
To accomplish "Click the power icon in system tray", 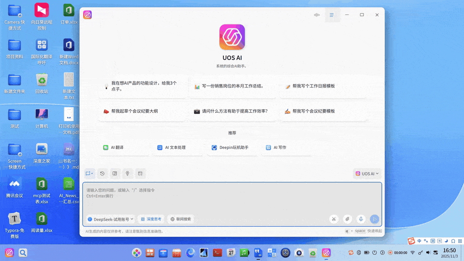I will click(374, 252).
